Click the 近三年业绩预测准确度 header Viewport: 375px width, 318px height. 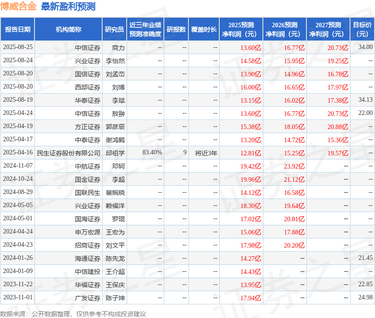tap(145, 29)
